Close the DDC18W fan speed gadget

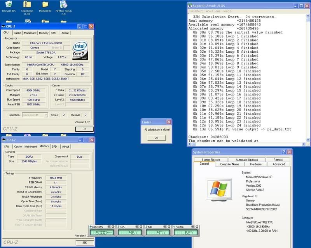tap(113, 227)
